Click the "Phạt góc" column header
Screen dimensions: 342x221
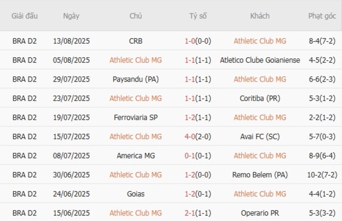point(322,16)
